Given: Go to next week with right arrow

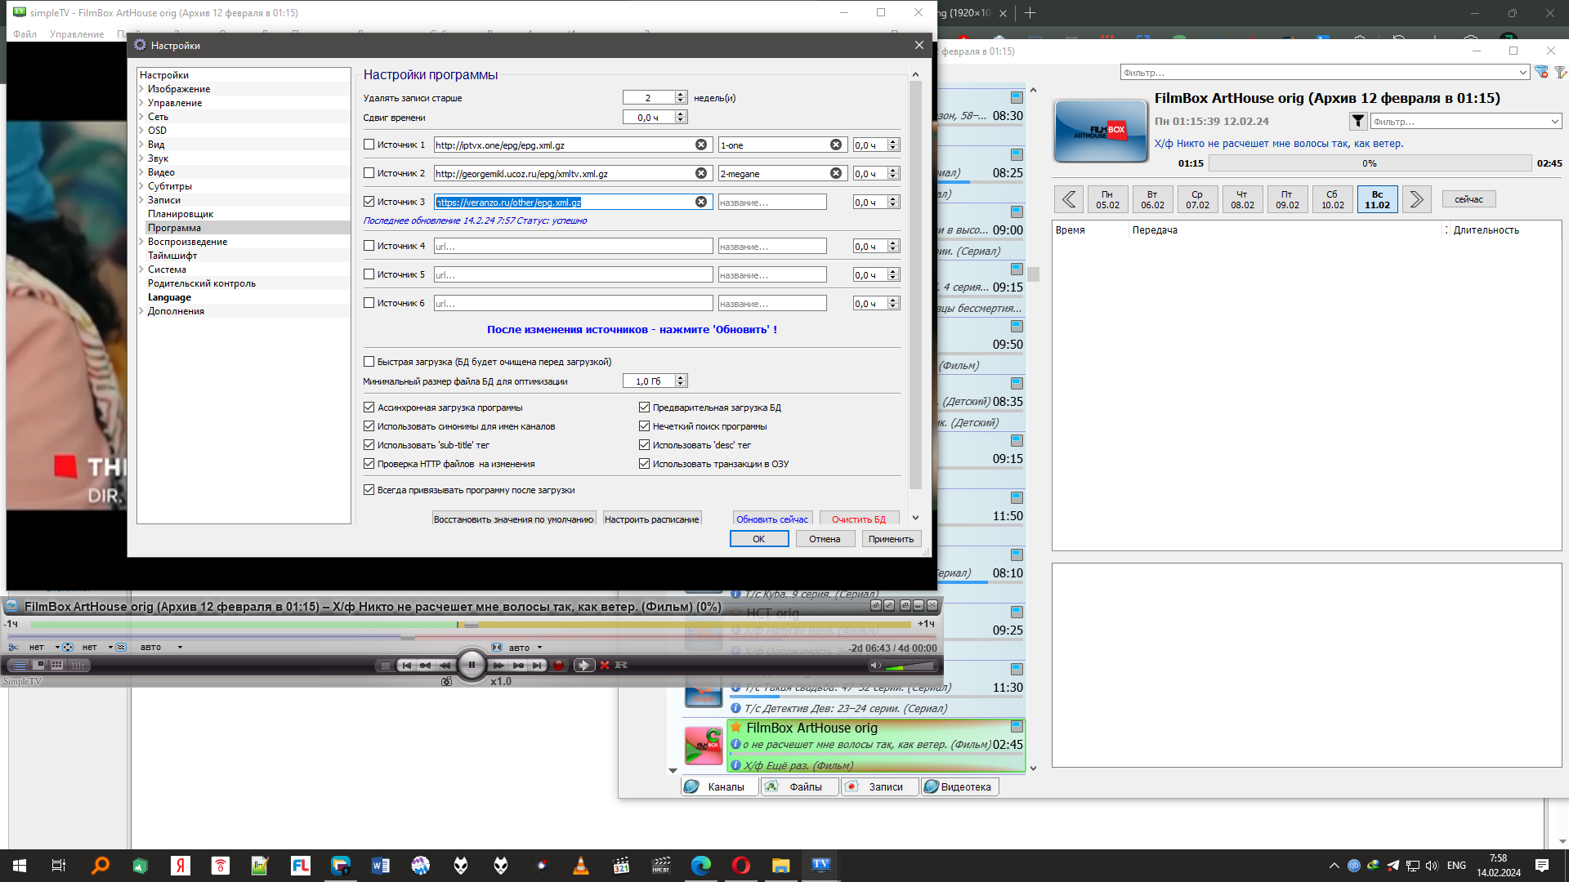Looking at the screenshot, I should [1416, 199].
